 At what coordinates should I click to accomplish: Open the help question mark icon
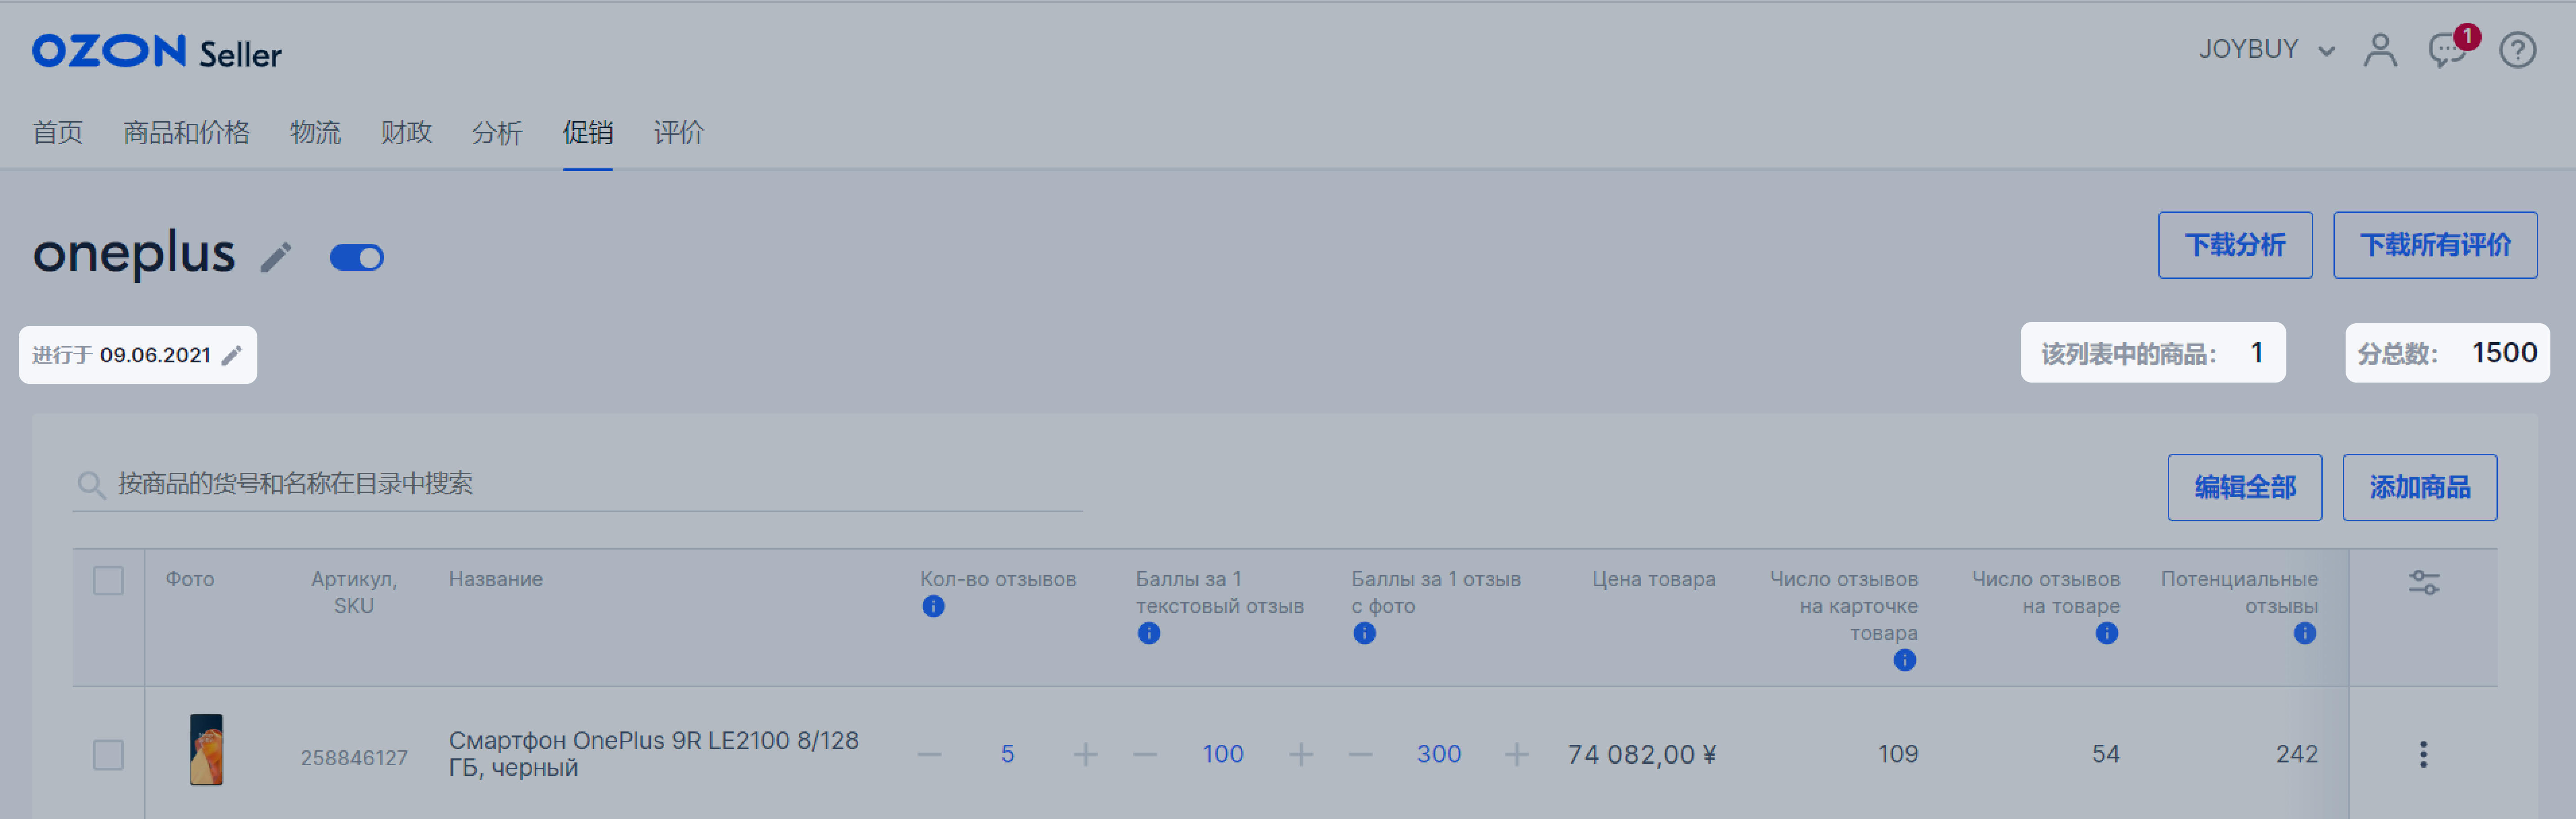(x=2517, y=49)
